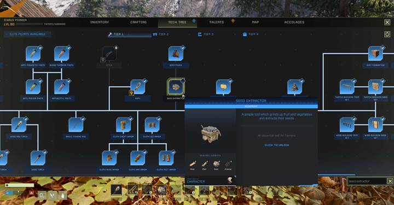The height and width of the screenshot is (205, 394).
Task: Select the Wood Torch blueprint icon
Action: (x=38, y=158)
